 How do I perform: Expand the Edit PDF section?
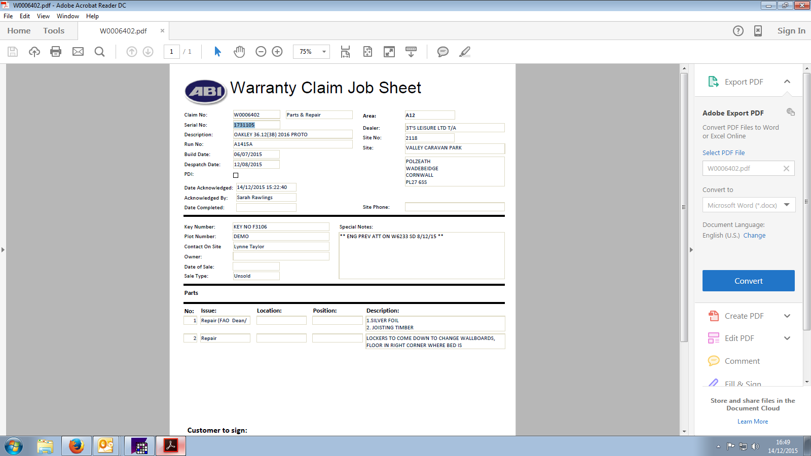coord(787,338)
